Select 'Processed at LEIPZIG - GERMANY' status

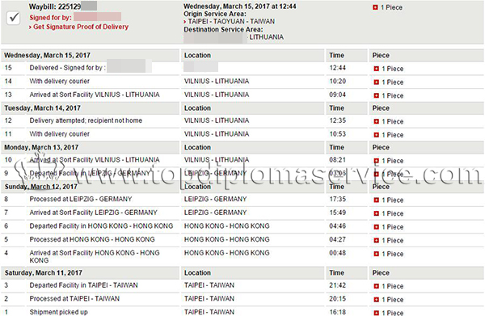pos(81,199)
